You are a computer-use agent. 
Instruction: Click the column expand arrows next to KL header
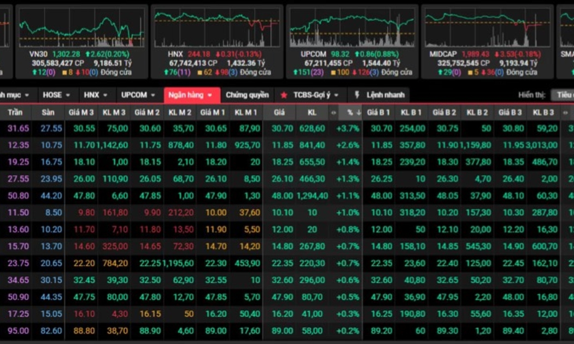click(333, 112)
